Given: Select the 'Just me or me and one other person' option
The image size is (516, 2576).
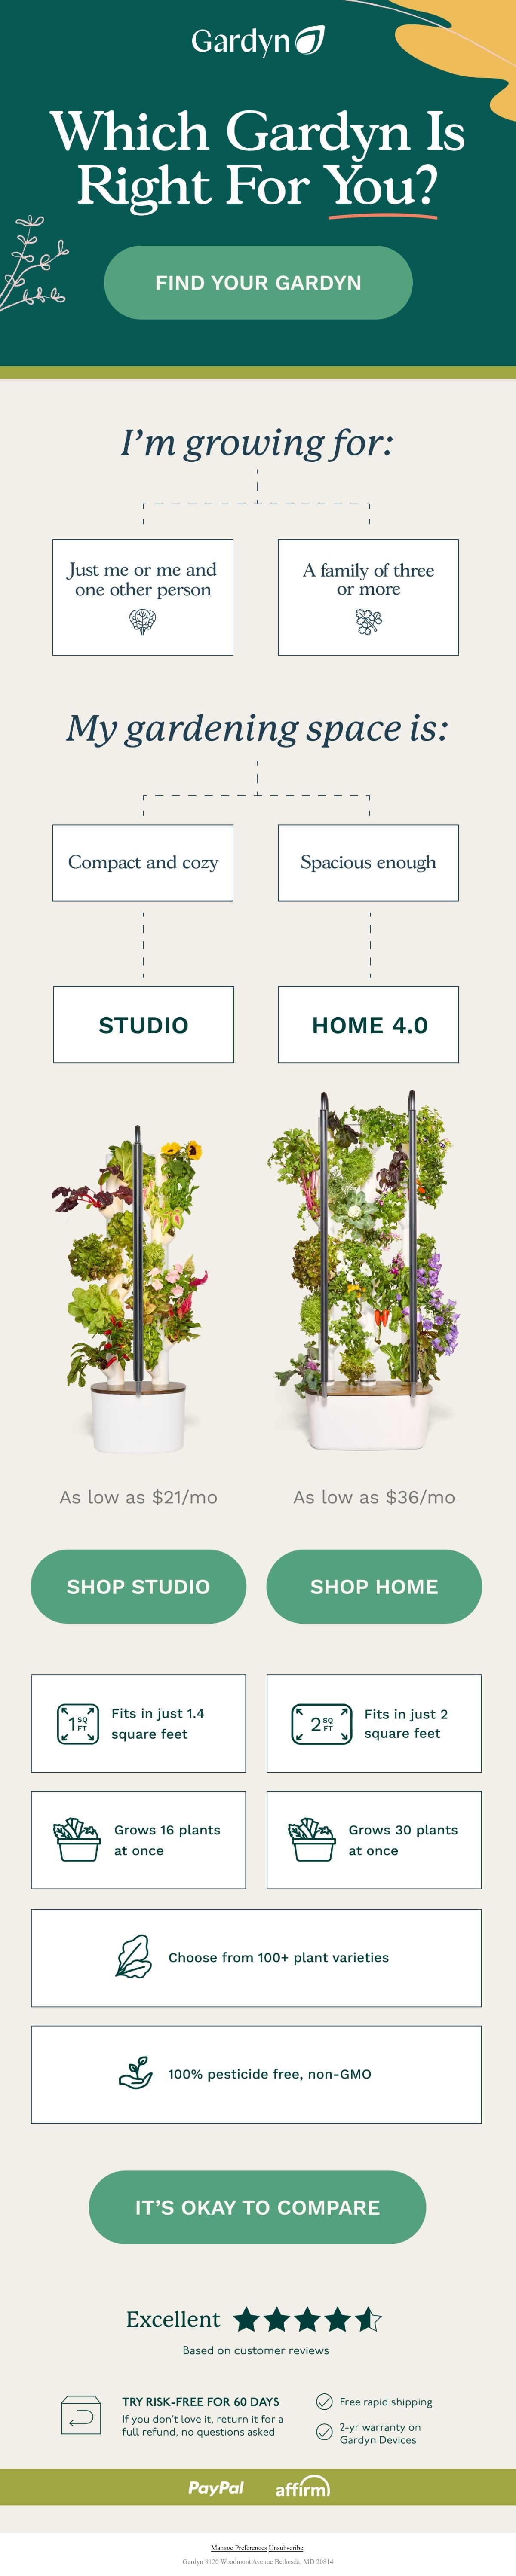Looking at the screenshot, I should pyautogui.click(x=143, y=597).
